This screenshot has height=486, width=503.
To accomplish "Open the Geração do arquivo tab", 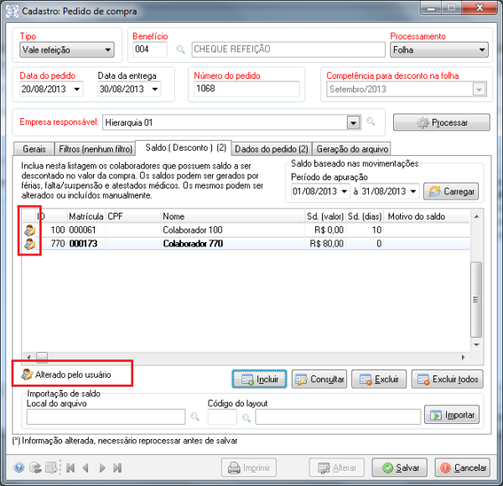I will [352, 148].
